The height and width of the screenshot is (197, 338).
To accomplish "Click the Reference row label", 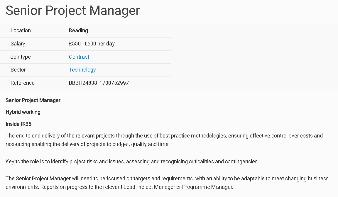I will (22, 83).
